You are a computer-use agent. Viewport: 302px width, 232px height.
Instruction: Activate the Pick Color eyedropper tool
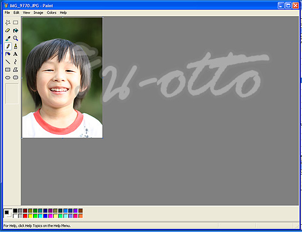pyautogui.click(x=8, y=38)
